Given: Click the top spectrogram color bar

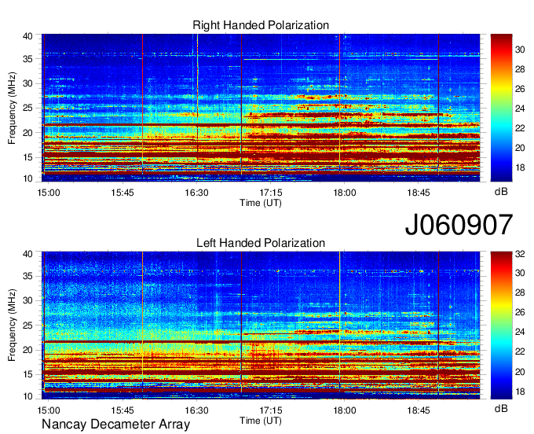Looking at the screenshot, I should tap(501, 108).
